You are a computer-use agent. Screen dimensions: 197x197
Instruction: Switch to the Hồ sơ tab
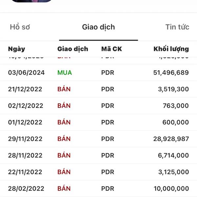pos(20,27)
